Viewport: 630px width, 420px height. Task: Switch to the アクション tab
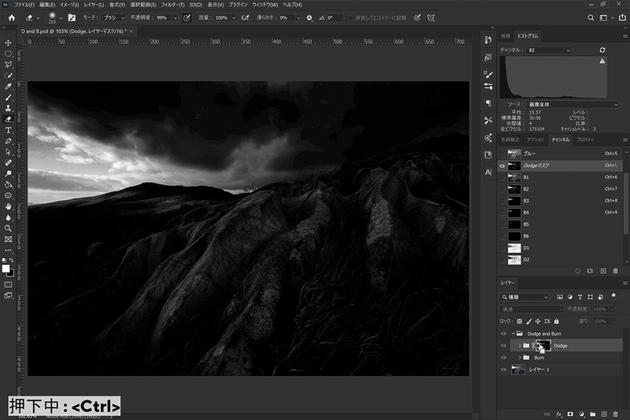coord(535,139)
